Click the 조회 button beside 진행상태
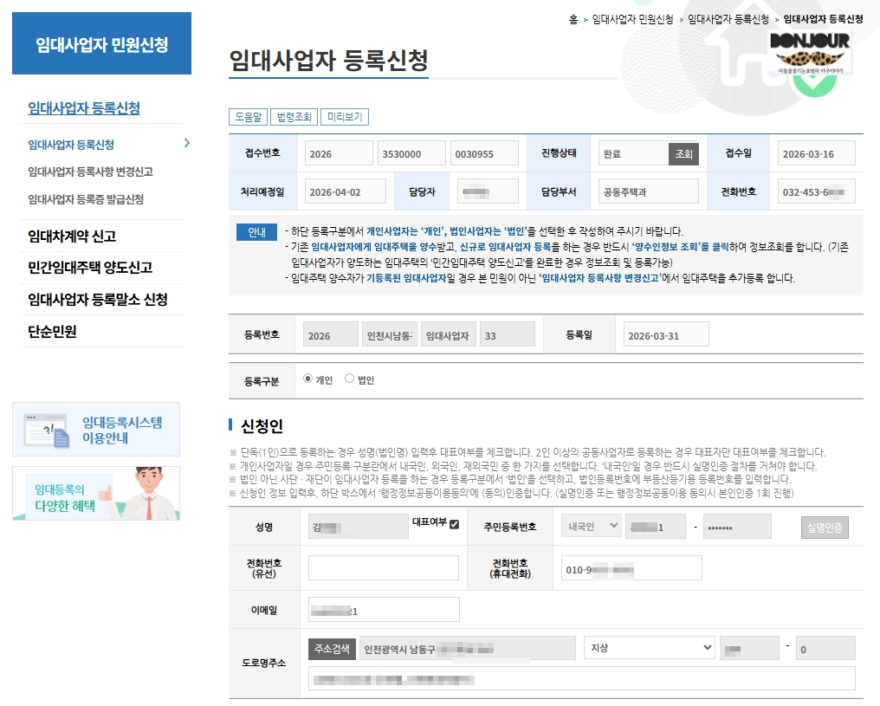This screenshot has width=880, height=706. pos(683,154)
